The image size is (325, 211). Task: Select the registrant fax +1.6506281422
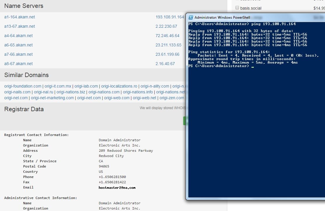click(x=112, y=182)
